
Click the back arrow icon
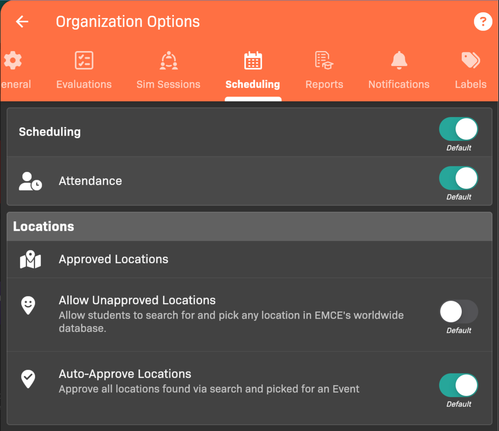click(22, 21)
